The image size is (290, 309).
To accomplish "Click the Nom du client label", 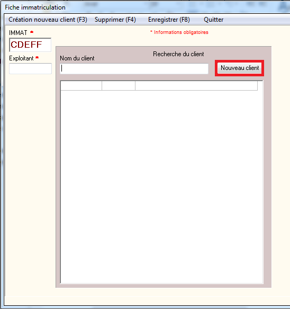I will coord(77,58).
